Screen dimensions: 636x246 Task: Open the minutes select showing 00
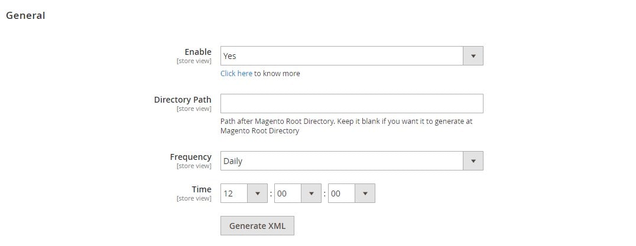[298, 193]
